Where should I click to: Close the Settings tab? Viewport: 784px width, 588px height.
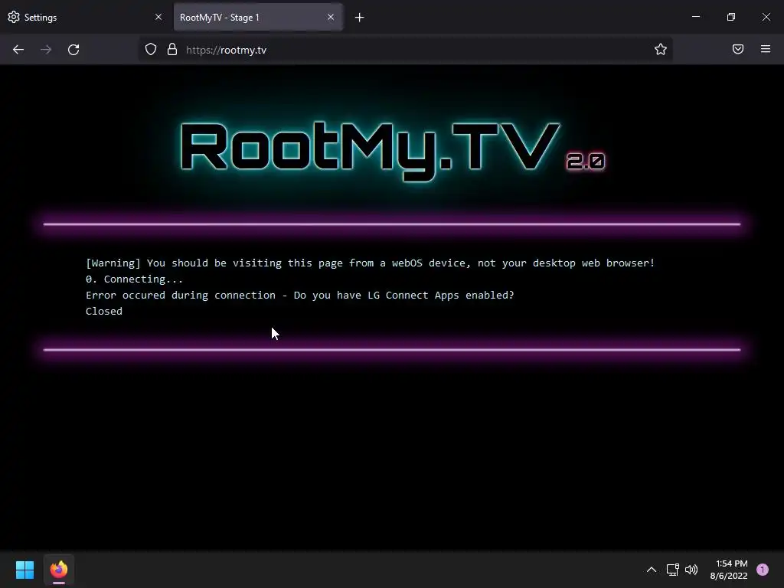point(158,17)
